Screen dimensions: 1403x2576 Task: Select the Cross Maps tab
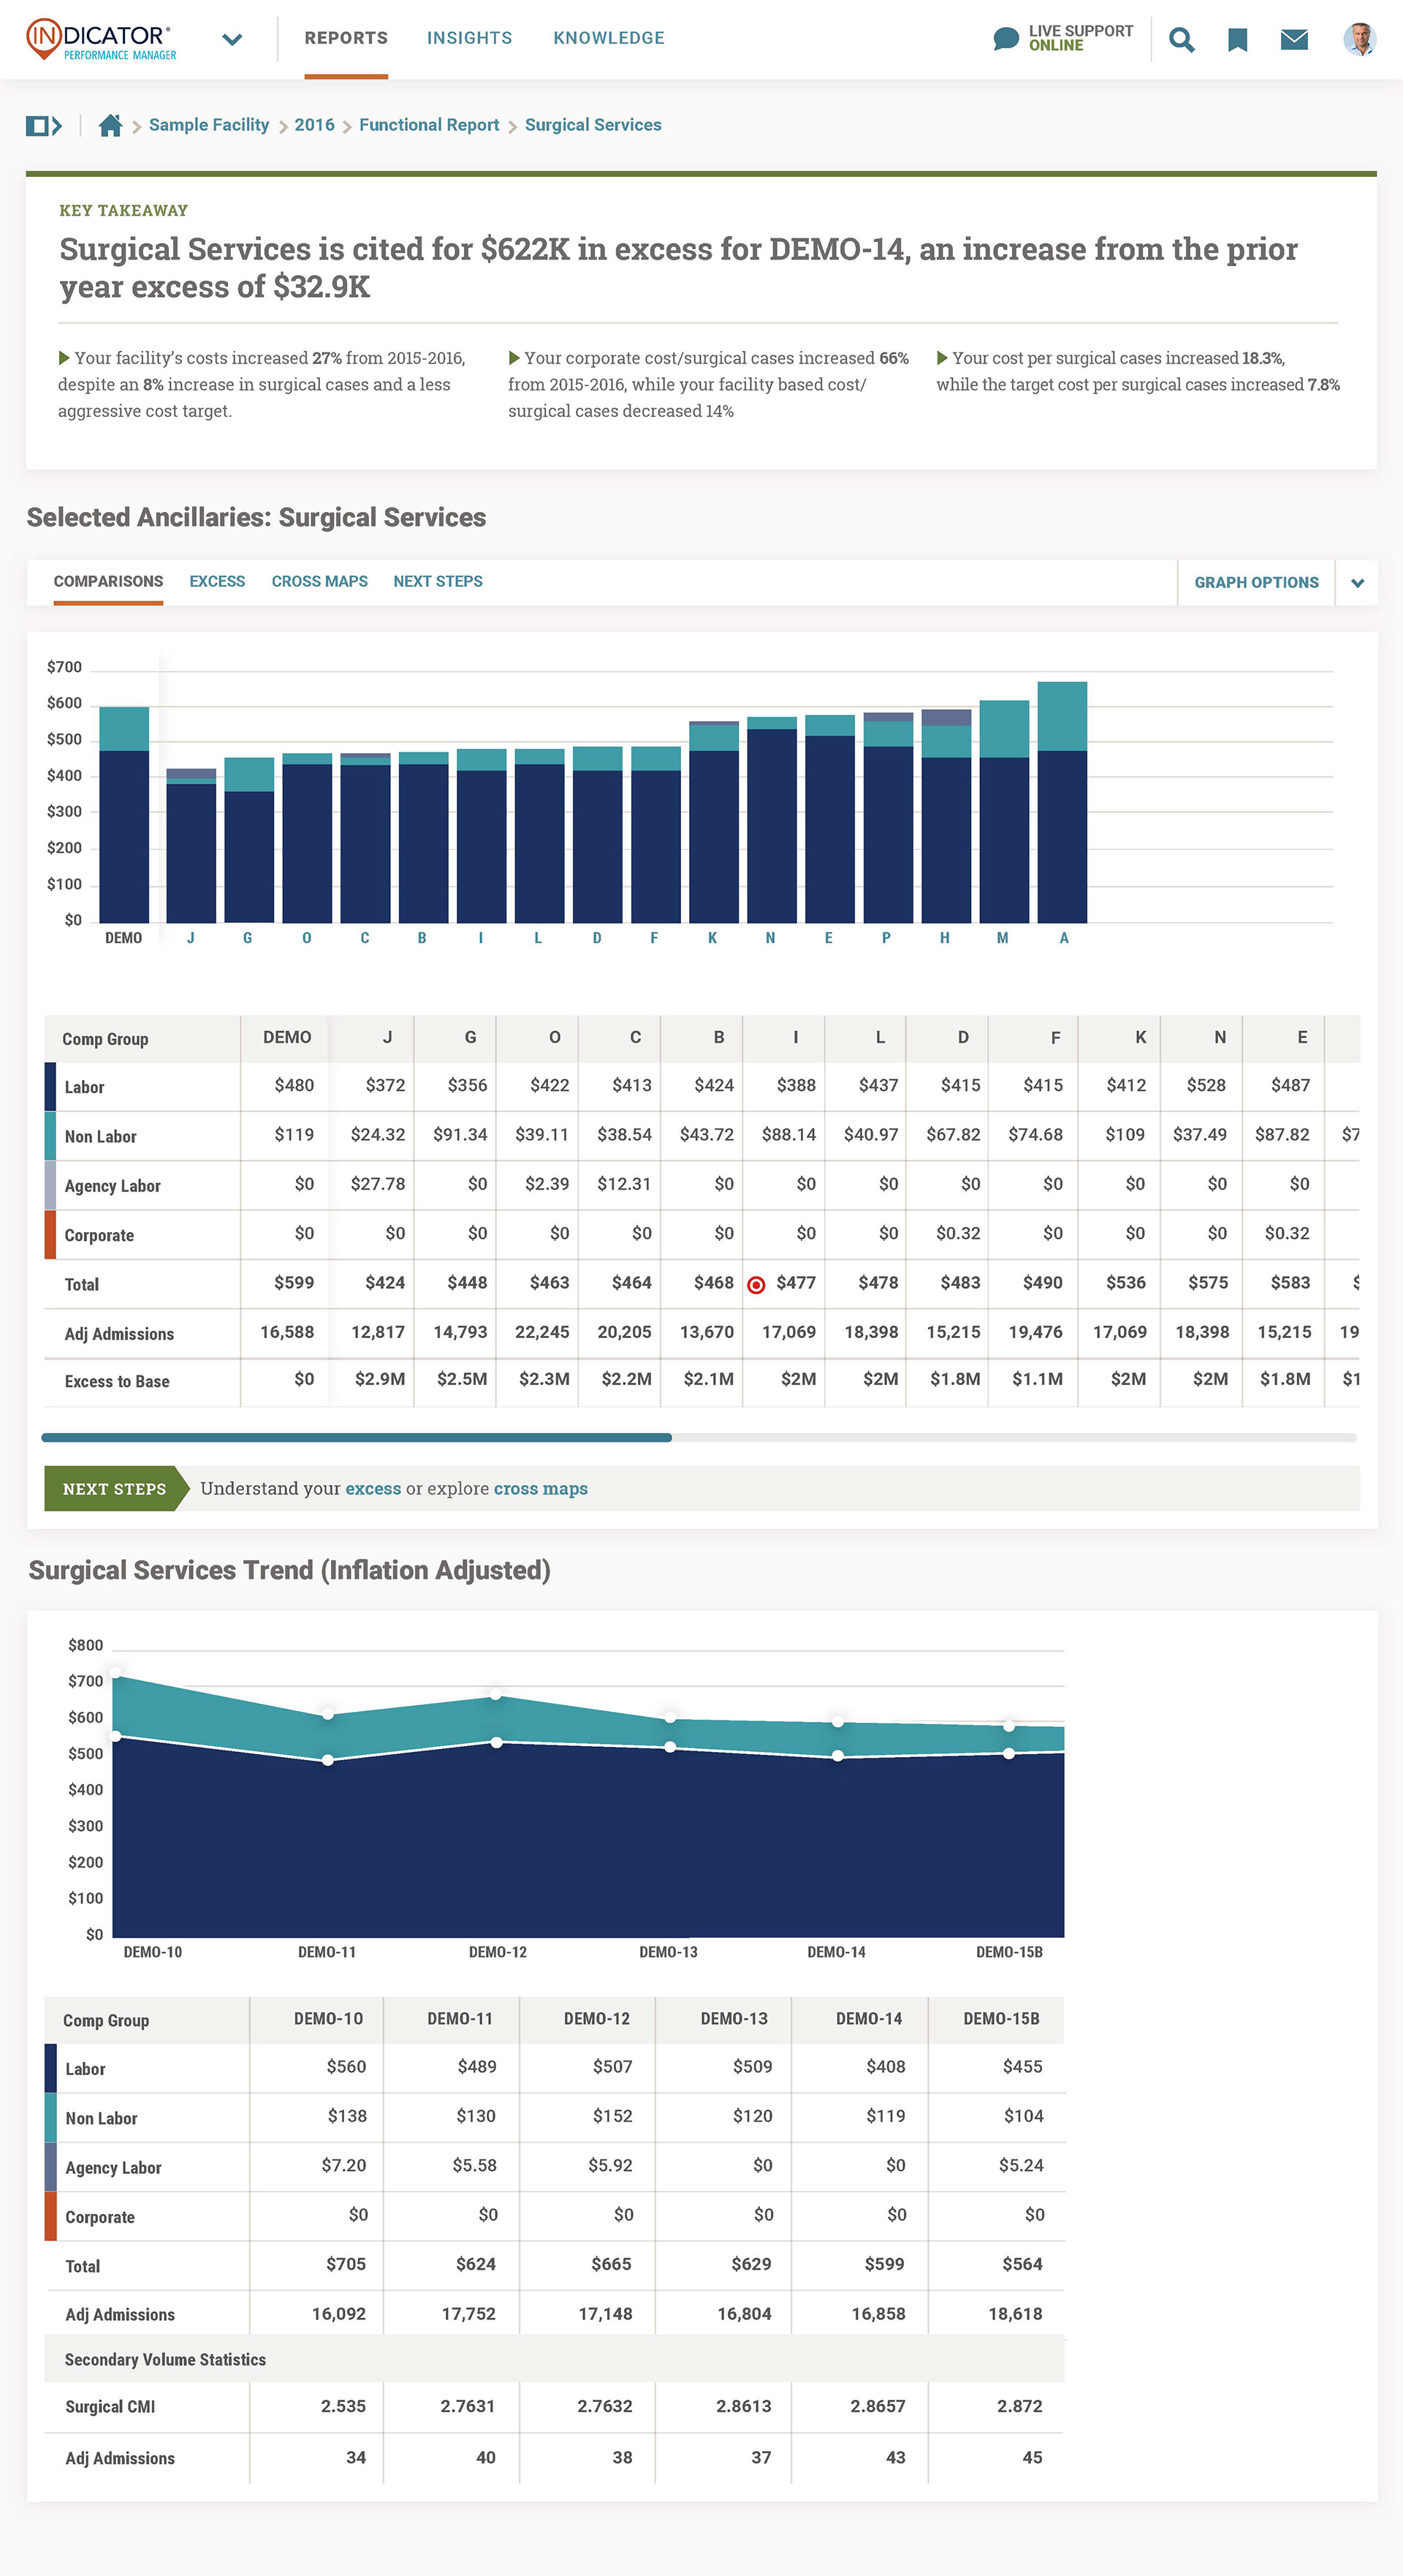[x=320, y=581]
